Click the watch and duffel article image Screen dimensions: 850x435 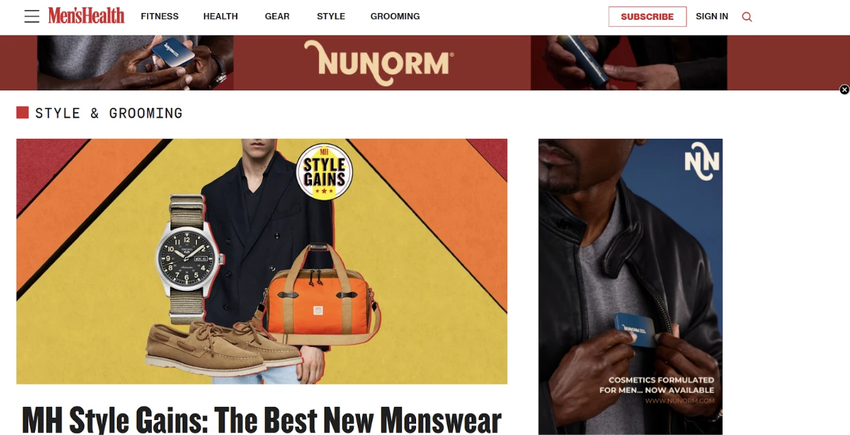pyautogui.click(x=261, y=261)
